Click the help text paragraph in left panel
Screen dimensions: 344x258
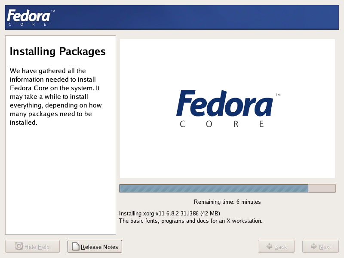[x=56, y=97]
